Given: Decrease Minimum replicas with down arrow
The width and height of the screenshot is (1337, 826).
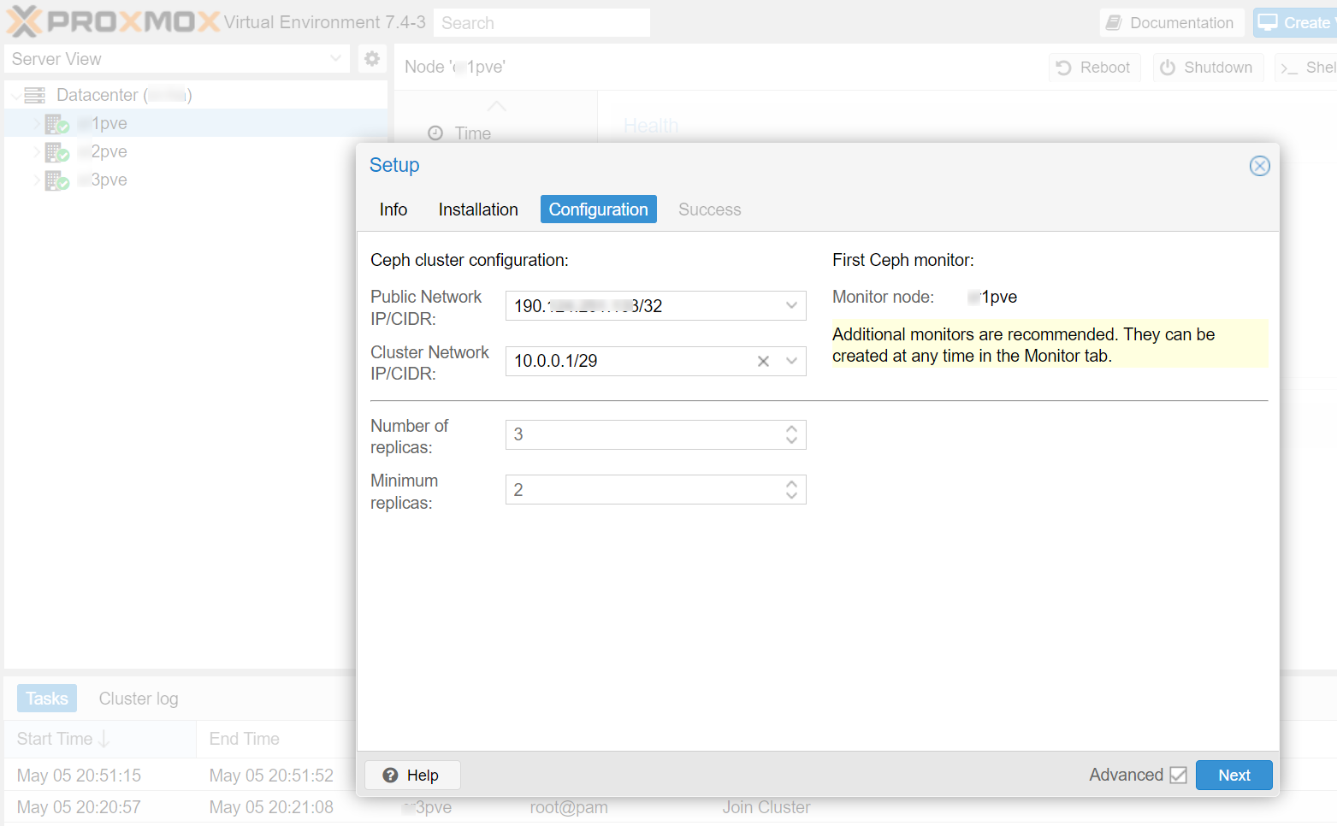Looking at the screenshot, I should pyautogui.click(x=791, y=495).
